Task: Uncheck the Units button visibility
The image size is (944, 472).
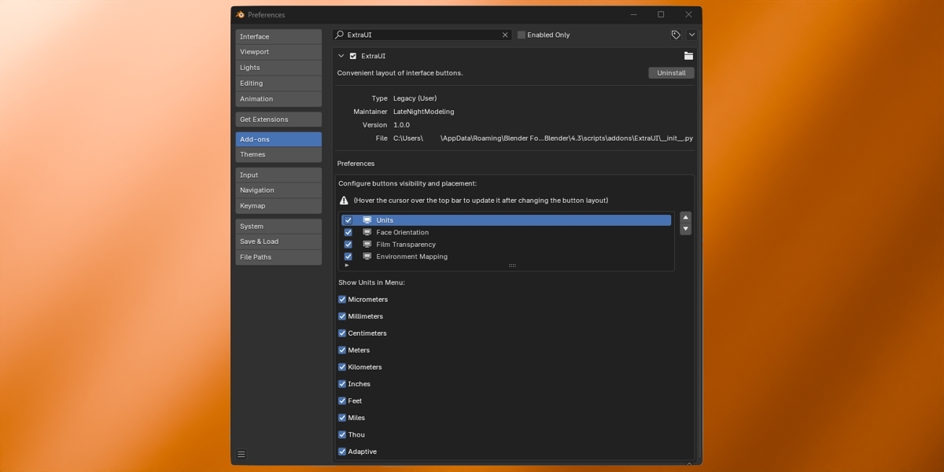Action: coord(348,220)
